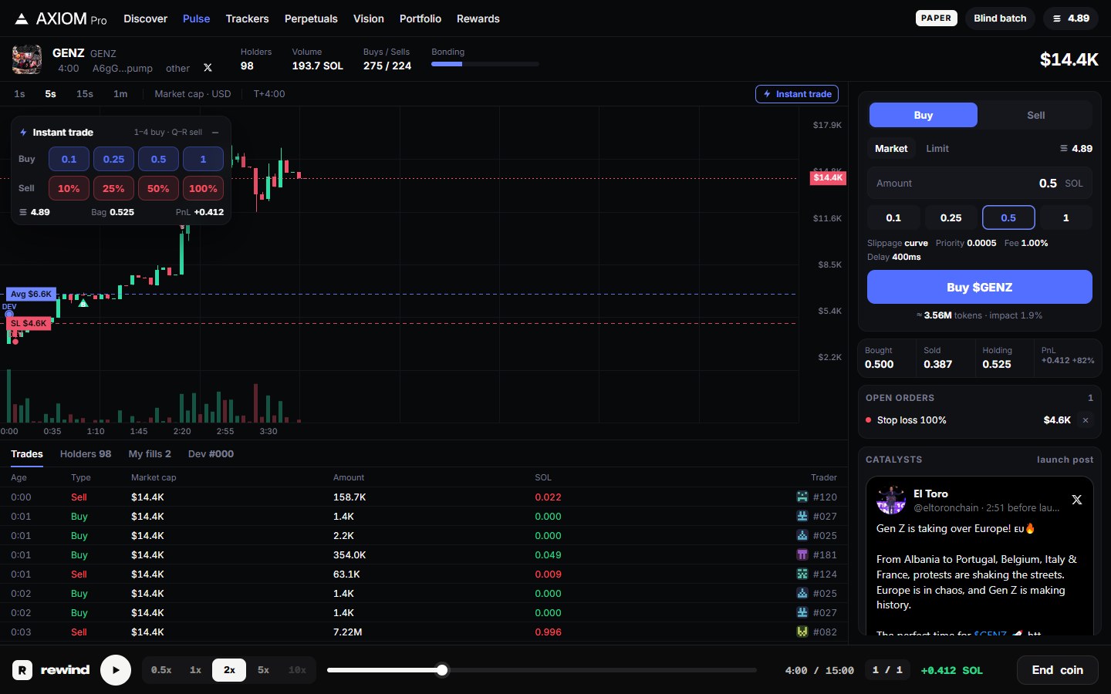The height and width of the screenshot is (694, 1111).
Task: Collapse the Instant trade floating panel
Action: click(x=215, y=133)
